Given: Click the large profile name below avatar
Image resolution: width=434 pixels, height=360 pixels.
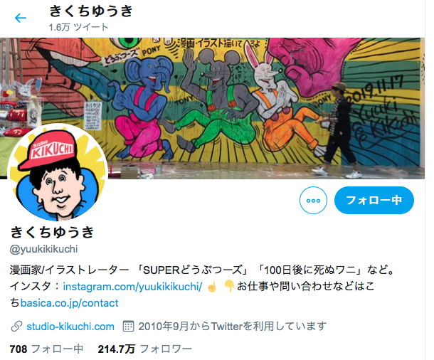Looking at the screenshot, I should 52,232.
